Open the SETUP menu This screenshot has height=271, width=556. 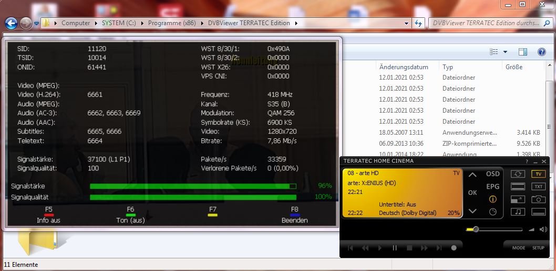pos(538,248)
